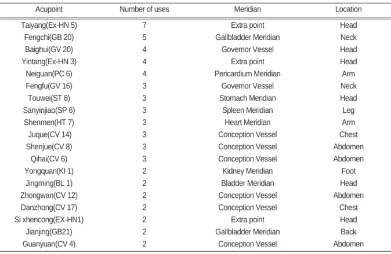The height and width of the screenshot is (254, 391).
Task: Click the Meridian column header
Action: [247, 9]
